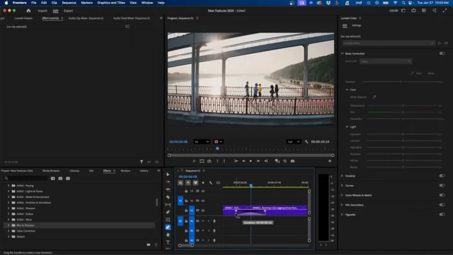
Task: Toggle the Creative section switch
Action: (x=442, y=175)
